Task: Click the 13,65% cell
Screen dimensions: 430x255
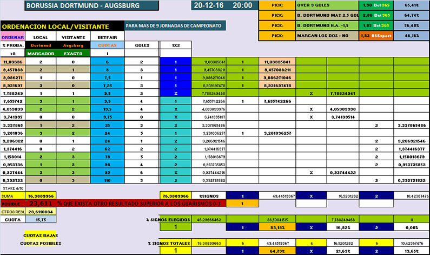Action: tap(412, 251)
